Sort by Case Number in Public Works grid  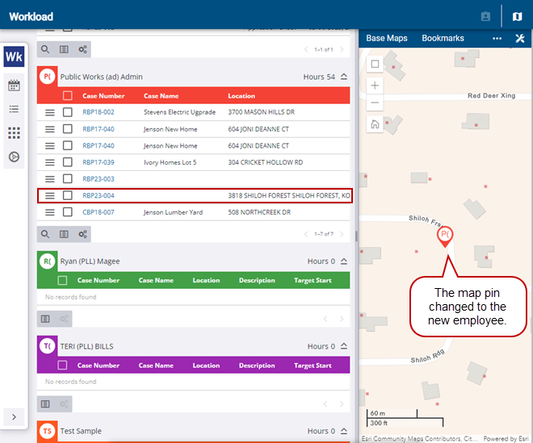[x=103, y=96]
